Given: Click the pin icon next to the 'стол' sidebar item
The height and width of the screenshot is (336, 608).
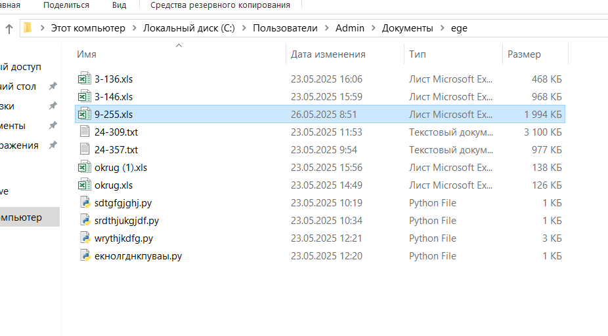Looking at the screenshot, I should pos(53,86).
